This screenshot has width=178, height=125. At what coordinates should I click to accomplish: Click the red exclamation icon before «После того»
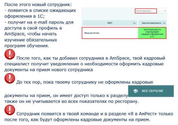click(x=10, y=54)
